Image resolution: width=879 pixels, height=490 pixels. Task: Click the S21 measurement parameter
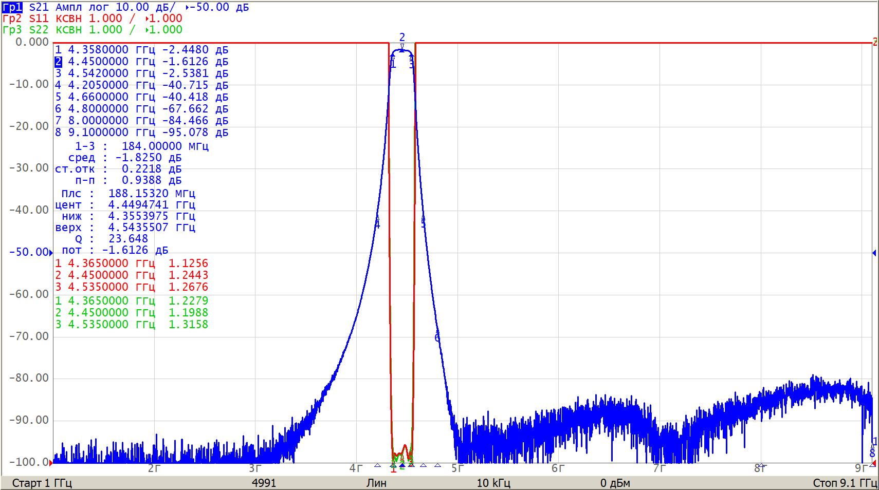tap(39, 7)
